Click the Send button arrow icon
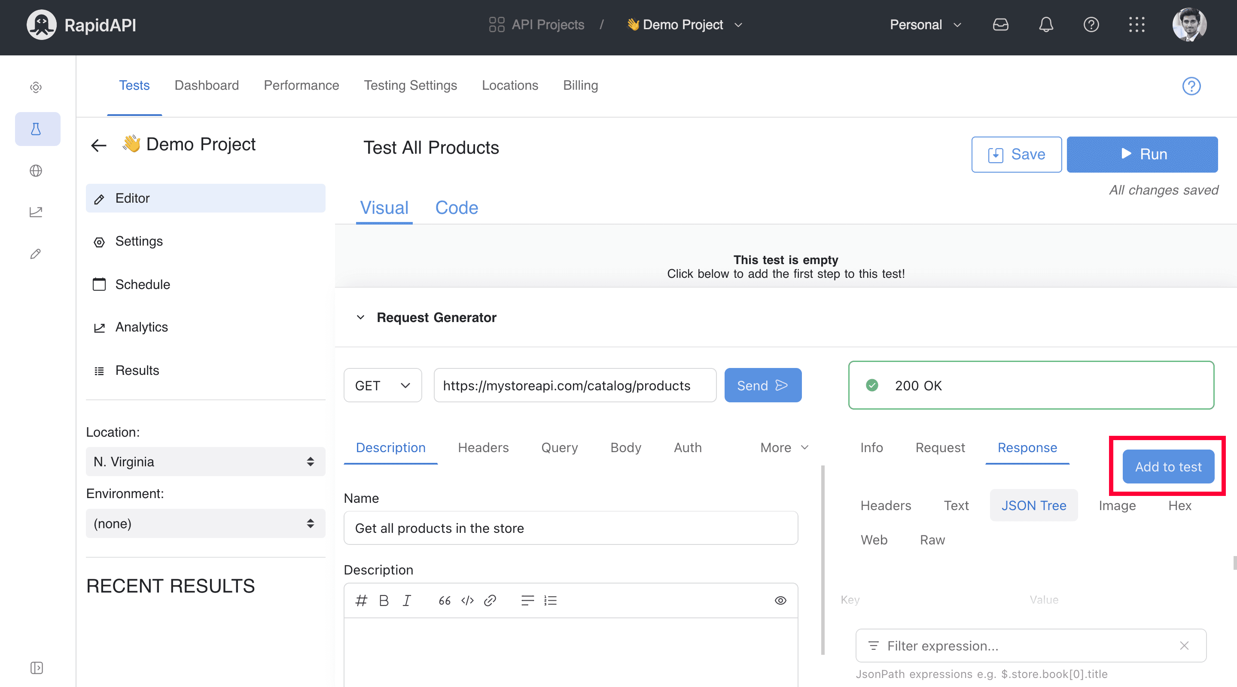Viewport: 1237px width, 687px height. pyautogui.click(x=780, y=385)
